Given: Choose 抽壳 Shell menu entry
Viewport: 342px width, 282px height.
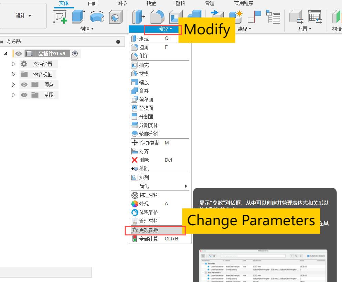Looking at the screenshot, I should click(160, 65).
